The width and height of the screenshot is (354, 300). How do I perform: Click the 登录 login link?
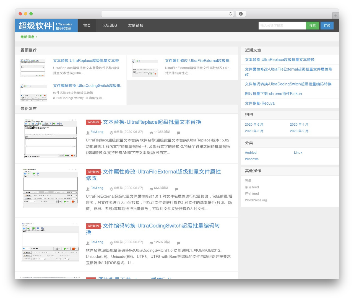point(248,181)
